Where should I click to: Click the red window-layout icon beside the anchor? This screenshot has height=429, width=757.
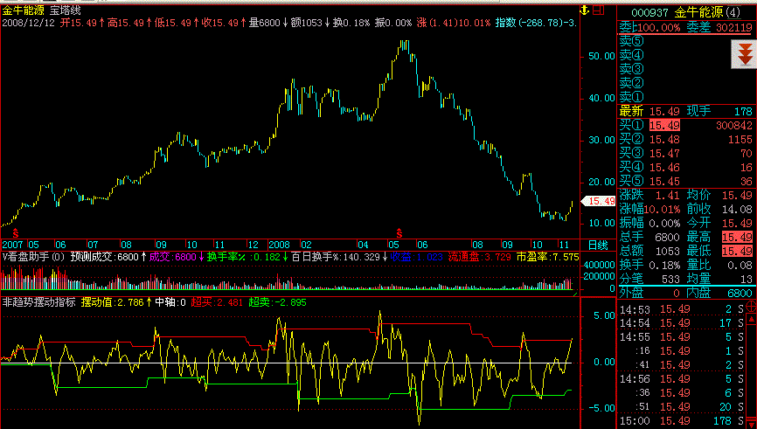coord(599,10)
